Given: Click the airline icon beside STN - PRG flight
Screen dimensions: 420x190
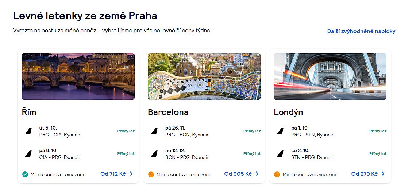Looking at the screenshot, I should (280, 154).
